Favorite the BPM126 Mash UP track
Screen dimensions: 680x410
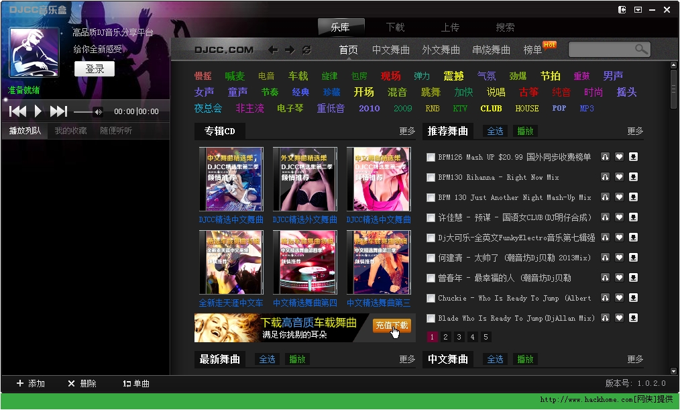pyautogui.click(x=619, y=157)
